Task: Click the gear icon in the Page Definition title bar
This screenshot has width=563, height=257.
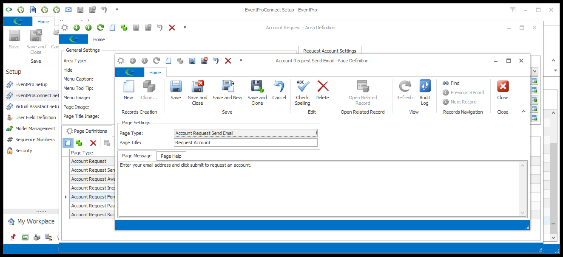Action: (121, 61)
